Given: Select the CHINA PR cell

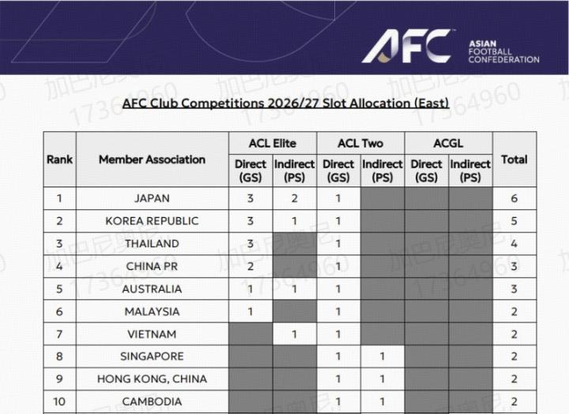Looking at the screenshot, I should pos(152,266).
